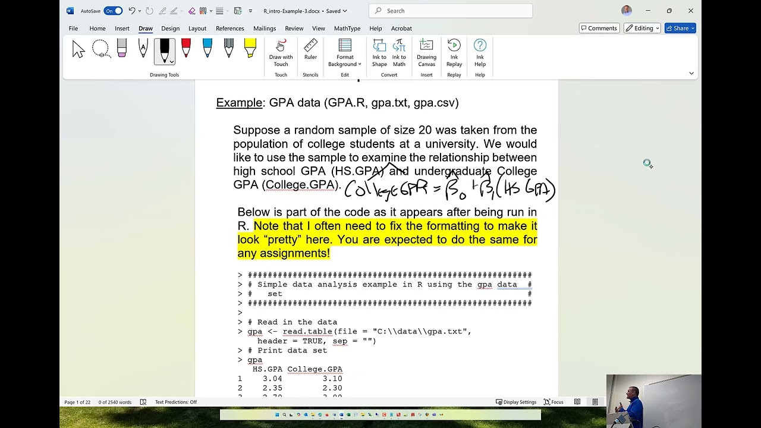The width and height of the screenshot is (761, 428).
Task: Open the user account picture
Action: tap(626, 11)
